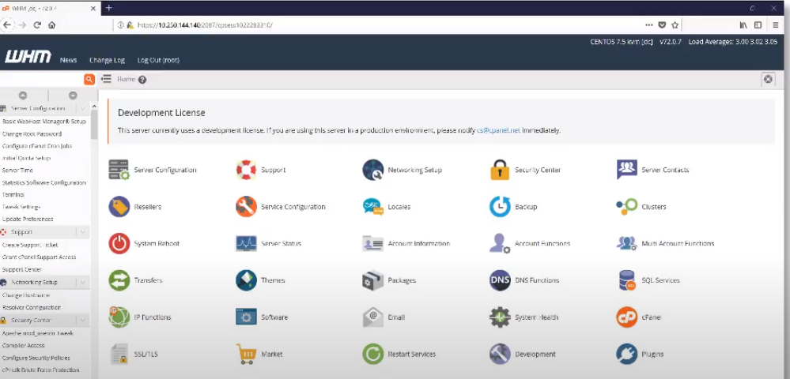Open the Networking Setup icon
The width and height of the screenshot is (790, 379).
[x=372, y=170]
